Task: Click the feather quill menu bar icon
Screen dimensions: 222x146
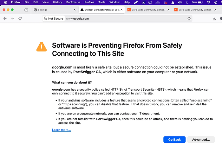Action: [x=136, y=2]
